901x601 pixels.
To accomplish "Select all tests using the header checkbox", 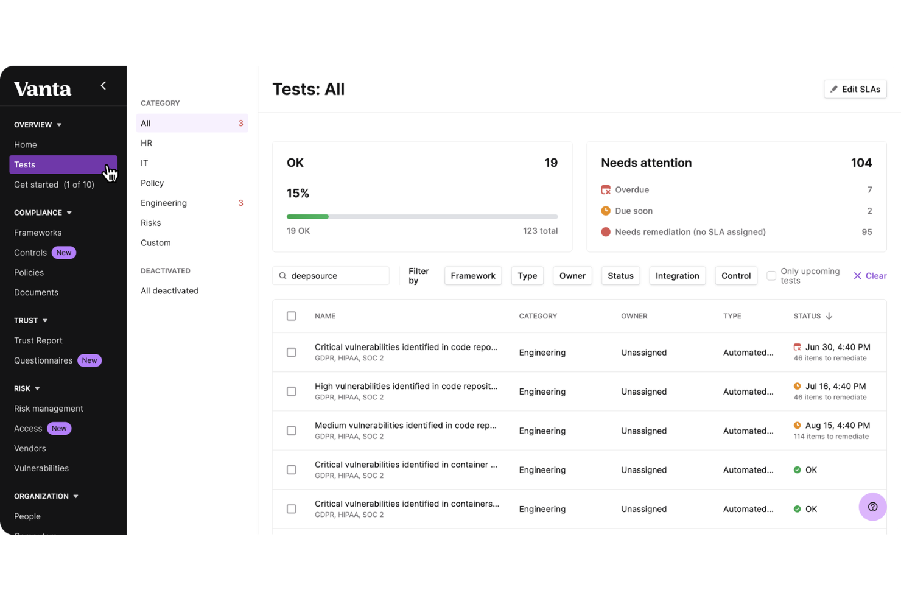I will (x=291, y=316).
